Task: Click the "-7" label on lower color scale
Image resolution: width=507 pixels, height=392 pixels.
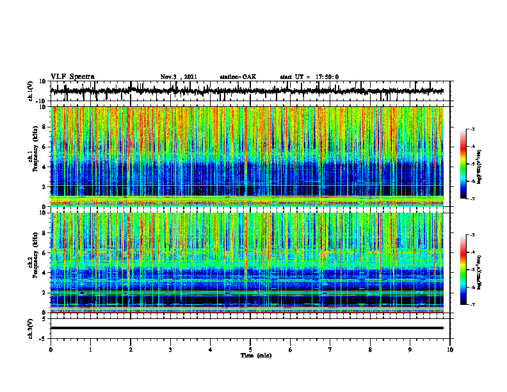Action: point(472,304)
